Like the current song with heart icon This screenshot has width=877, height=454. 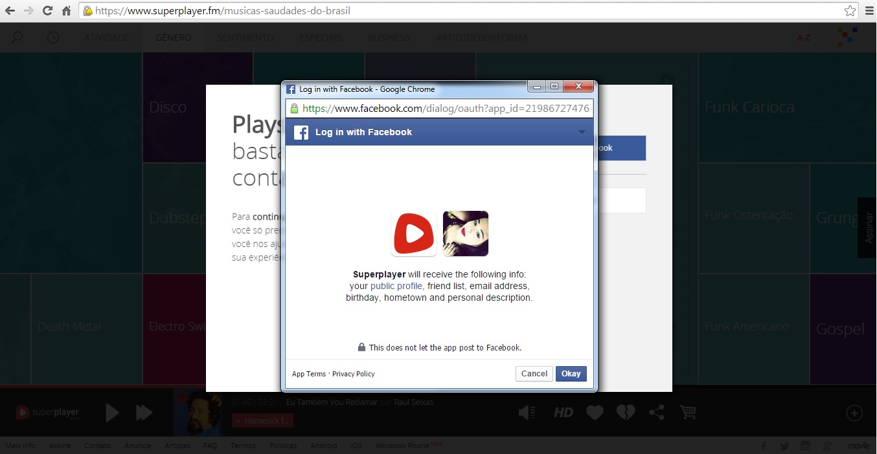595,413
